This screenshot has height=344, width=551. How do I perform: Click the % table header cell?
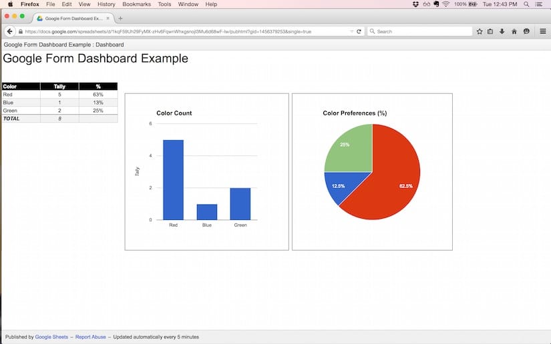pos(98,87)
